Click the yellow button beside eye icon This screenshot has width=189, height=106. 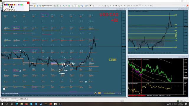click(x=99, y=93)
